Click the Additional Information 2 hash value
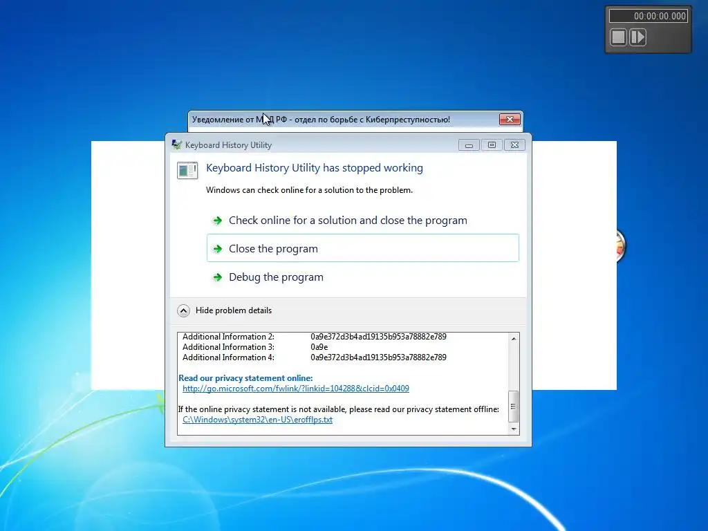The width and height of the screenshot is (708, 531). click(x=378, y=337)
